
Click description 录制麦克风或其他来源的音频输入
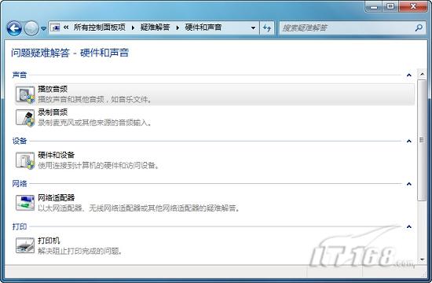pyautogui.click(x=95, y=123)
